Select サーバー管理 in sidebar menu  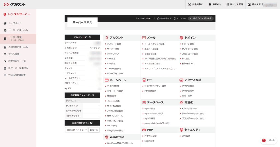coord(18,39)
